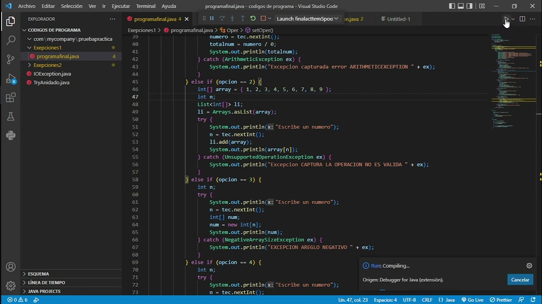Click debug Step Into button
Viewport: 542px width, 304px height.
coord(232,19)
